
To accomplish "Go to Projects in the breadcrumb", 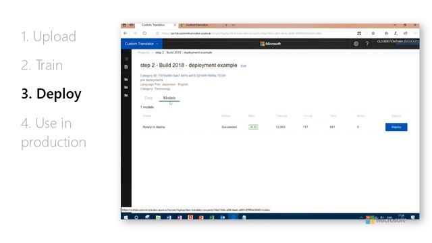I will click(x=144, y=53).
